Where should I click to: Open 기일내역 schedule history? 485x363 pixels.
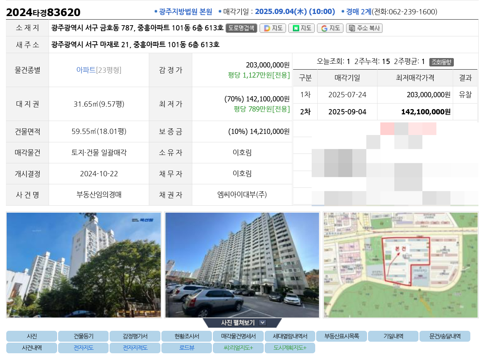[393, 336]
